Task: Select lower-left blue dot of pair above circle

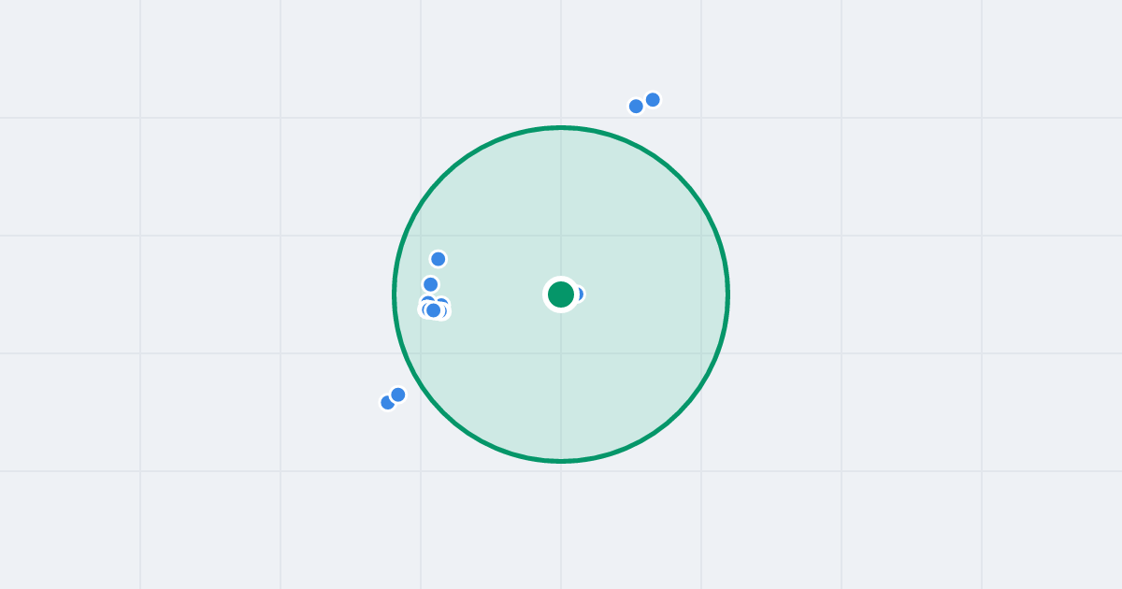Action: 636,107
